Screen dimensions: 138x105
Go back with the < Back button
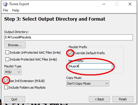99,99
